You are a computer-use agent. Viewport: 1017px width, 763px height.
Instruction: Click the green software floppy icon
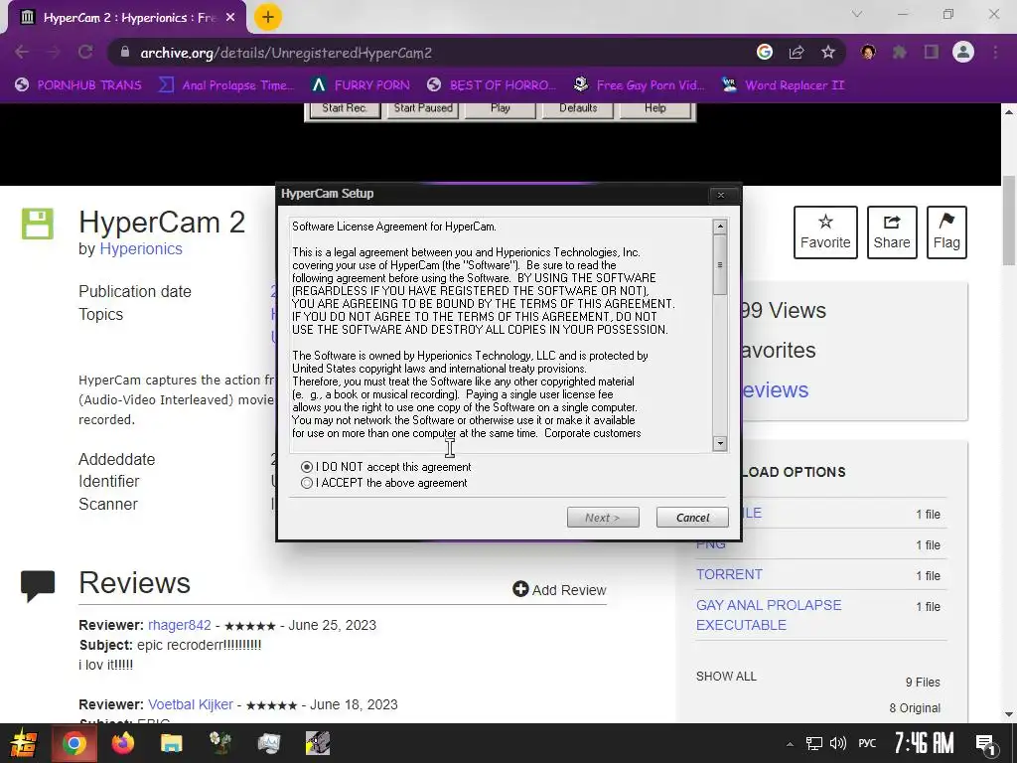click(x=38, y=225)
